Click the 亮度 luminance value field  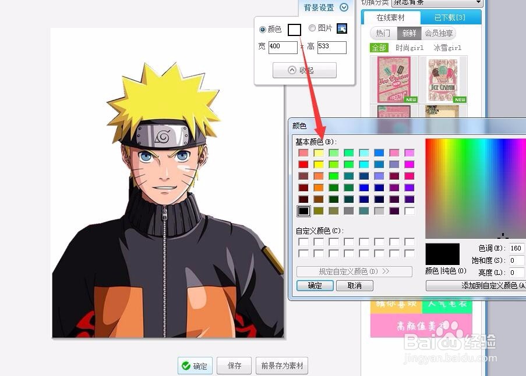[517, 273]
